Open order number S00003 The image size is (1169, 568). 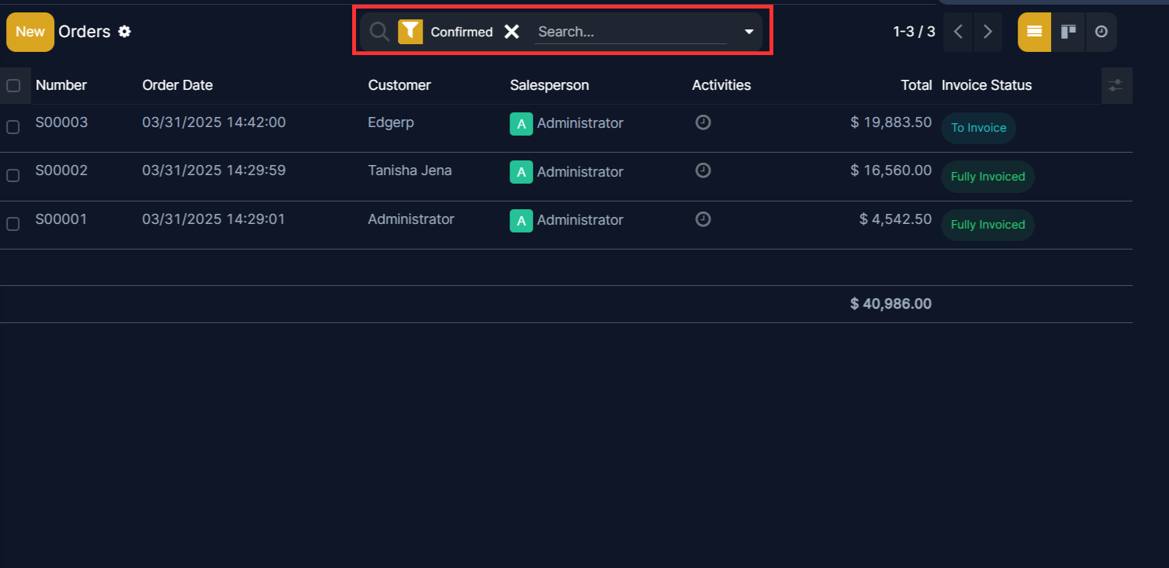point(62,122)
